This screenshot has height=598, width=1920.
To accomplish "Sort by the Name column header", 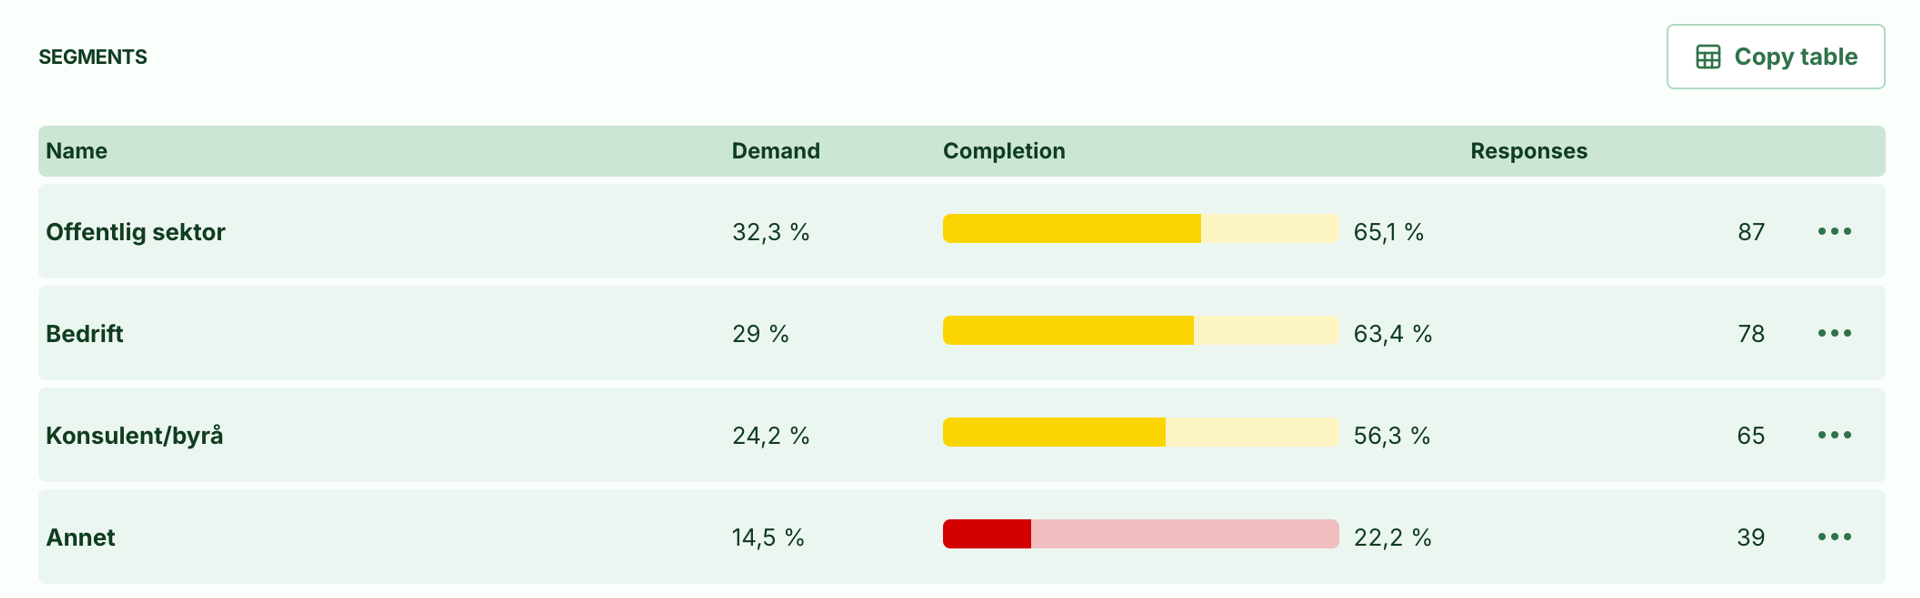I will [77, 150].
